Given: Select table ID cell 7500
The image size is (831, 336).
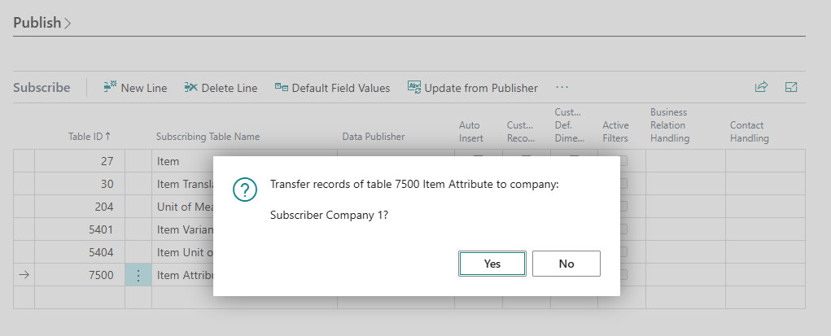Looking at the screenshot, I should click(x=80, y=275).
